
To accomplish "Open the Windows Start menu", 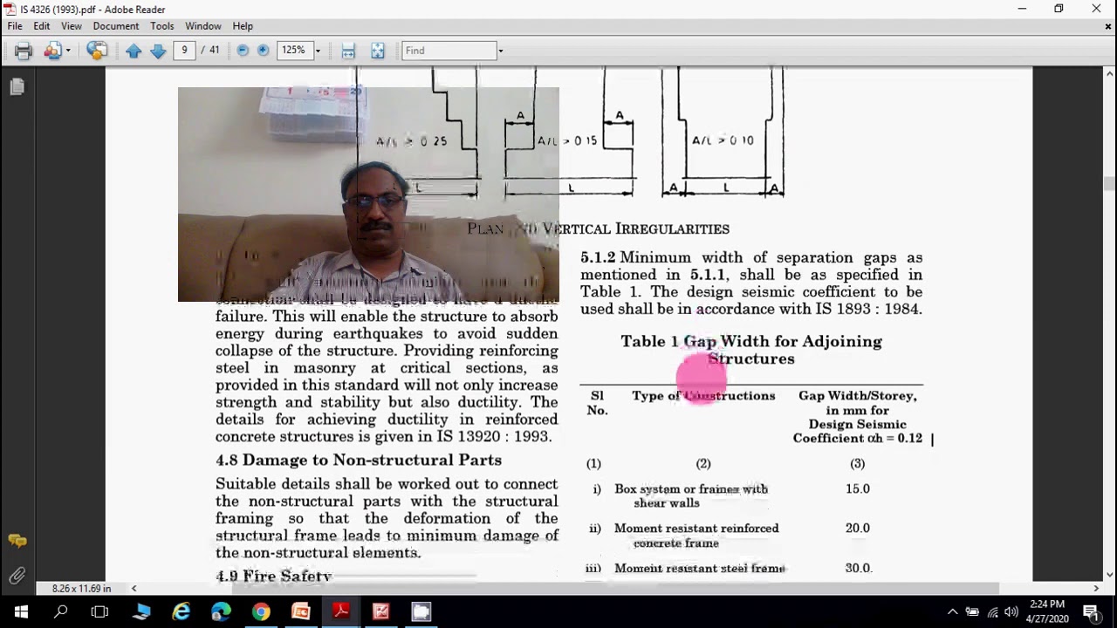I will (21, 611).
